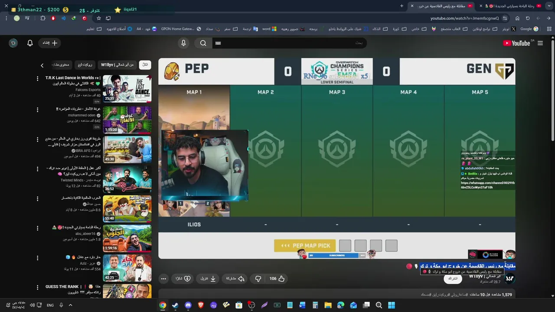Open GPON Home Gateway bookmark
This screenshot has width=555, height=312.
pyautogui.click(x=180, y=29)
